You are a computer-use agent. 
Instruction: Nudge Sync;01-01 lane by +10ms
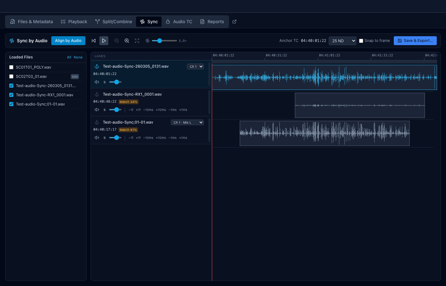tap(161, 138)
